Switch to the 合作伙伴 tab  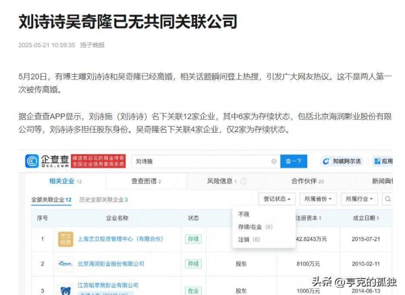coord(307,181)
